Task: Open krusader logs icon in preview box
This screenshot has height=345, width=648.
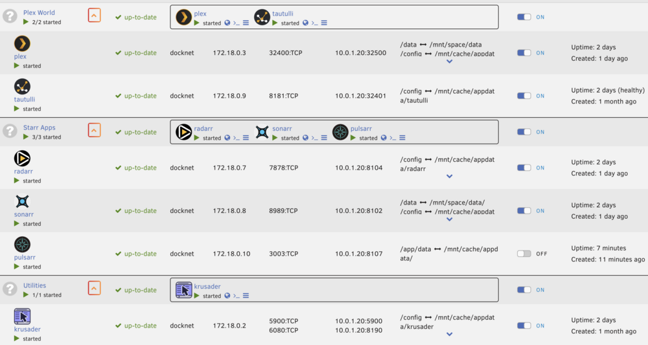Action: [246, 295]
